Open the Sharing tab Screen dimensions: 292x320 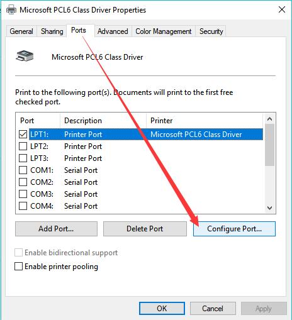point(52,31)
